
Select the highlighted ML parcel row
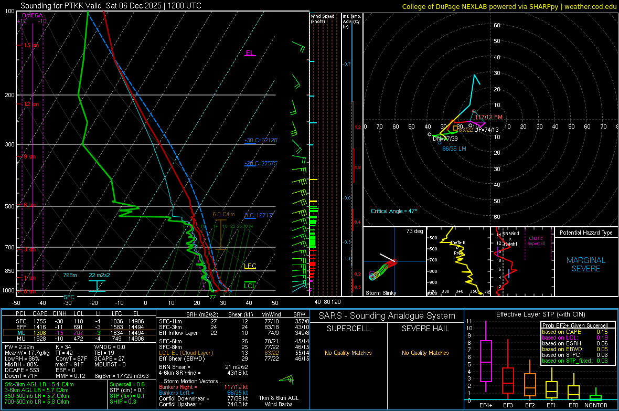click(79, 333)
